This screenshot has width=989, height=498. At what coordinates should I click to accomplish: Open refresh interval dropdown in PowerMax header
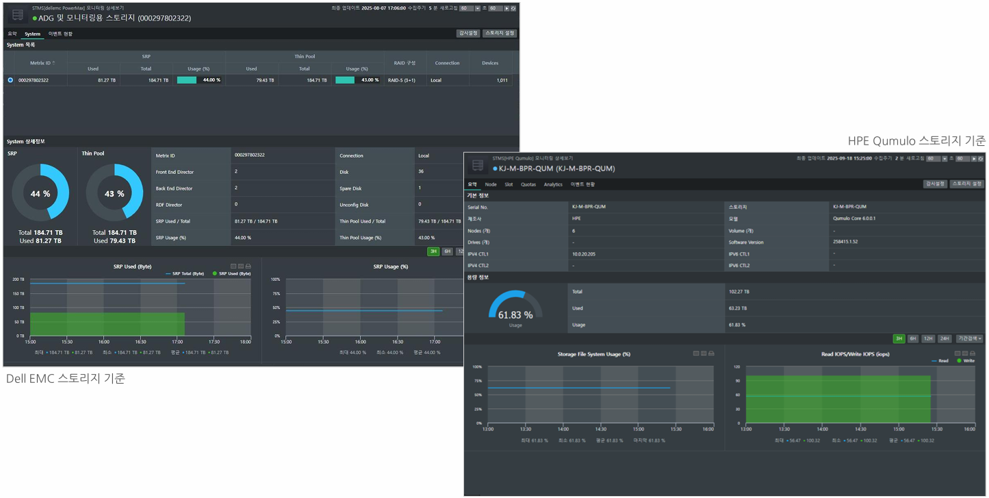[x=478, y=8]
